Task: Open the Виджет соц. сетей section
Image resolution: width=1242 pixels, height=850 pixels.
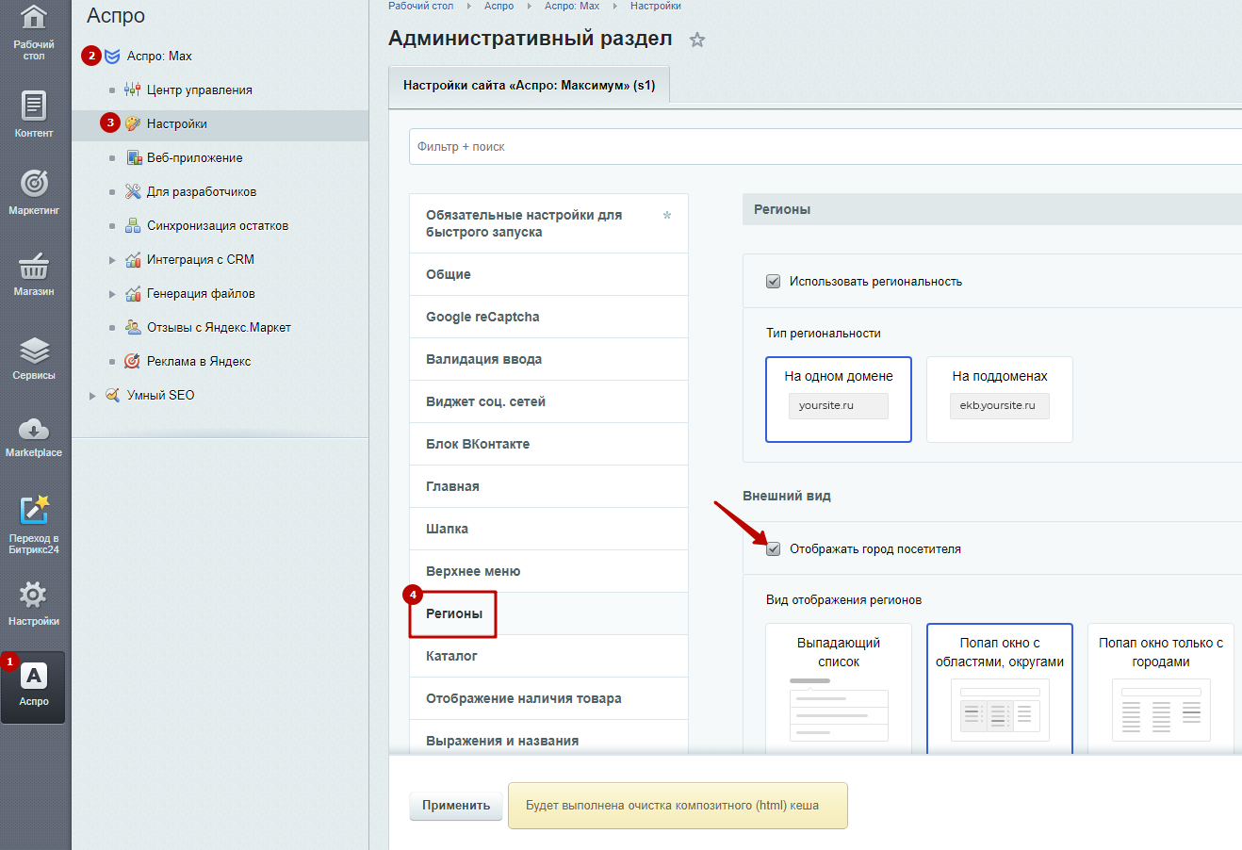Action: pos(548,401)
